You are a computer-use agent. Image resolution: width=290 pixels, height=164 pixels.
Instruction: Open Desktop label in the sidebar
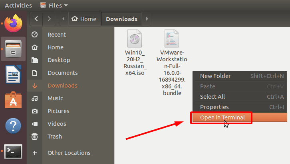59,60
